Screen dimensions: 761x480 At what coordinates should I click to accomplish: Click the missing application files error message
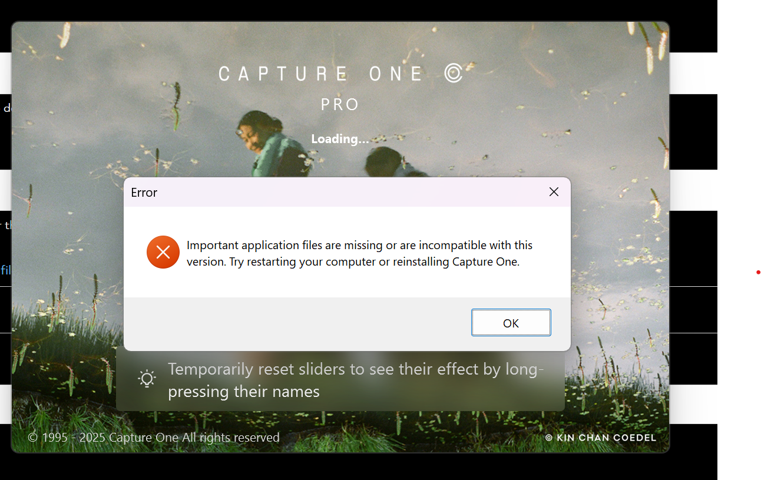(359, 254)
